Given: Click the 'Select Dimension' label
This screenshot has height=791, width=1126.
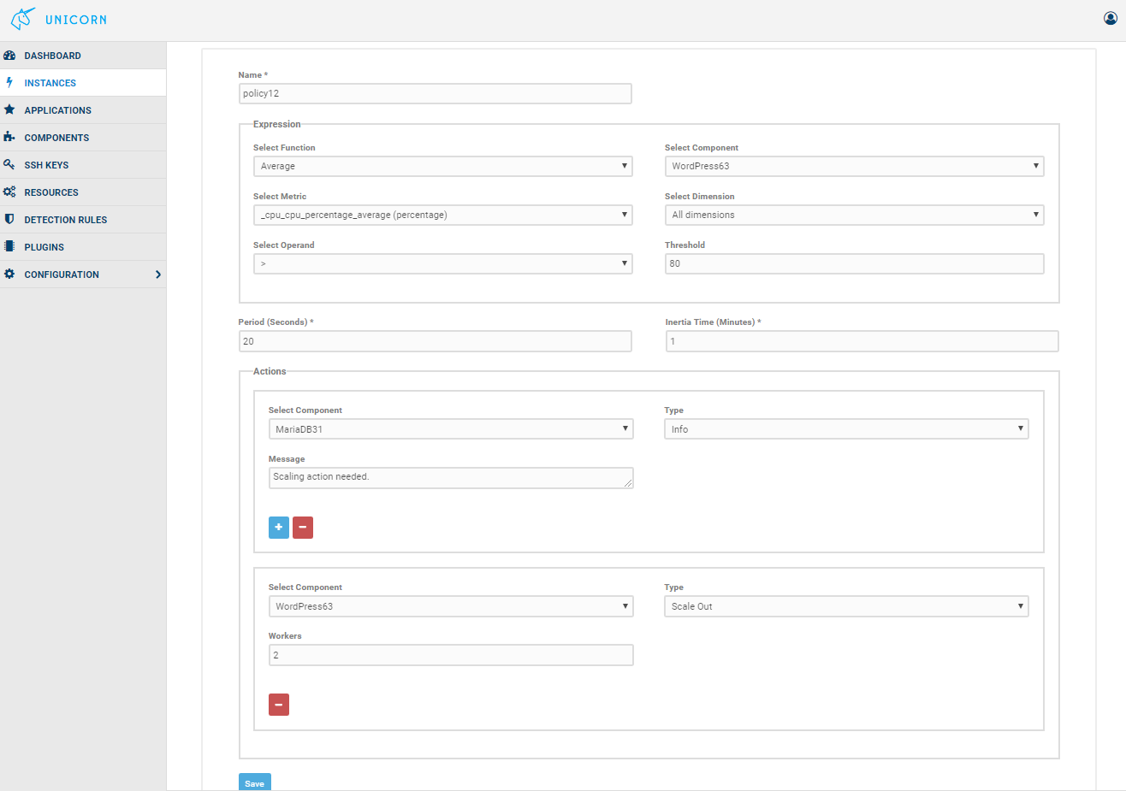Looking at the screenshot, I should [700, 197].
